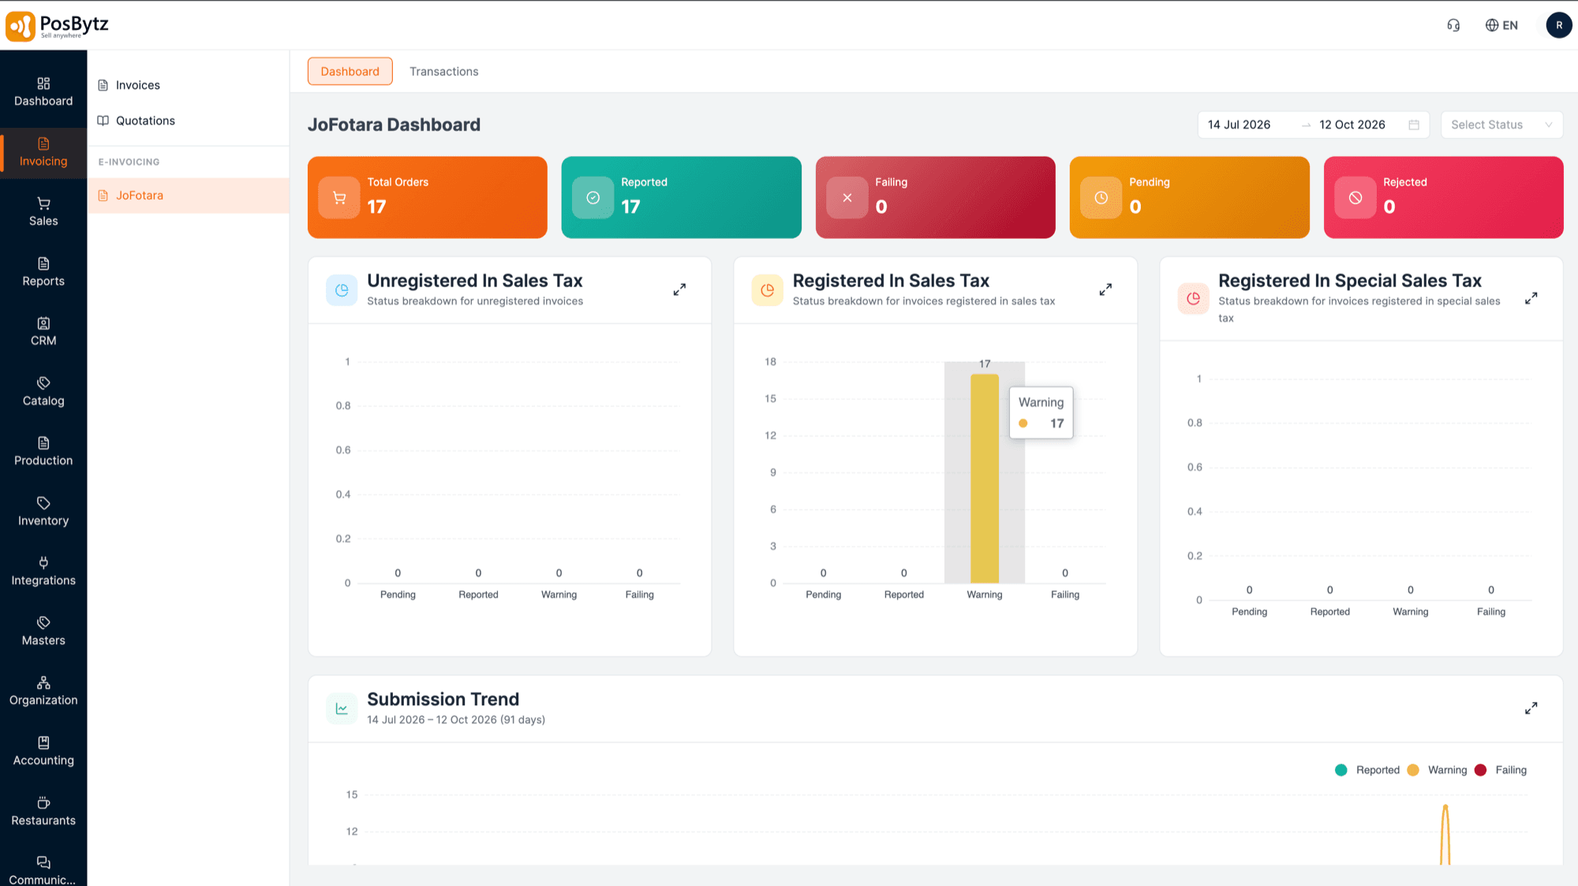Toggle Warning series in trend legend
This screenshot has width=1578, height=886.
pos(1438,770)
